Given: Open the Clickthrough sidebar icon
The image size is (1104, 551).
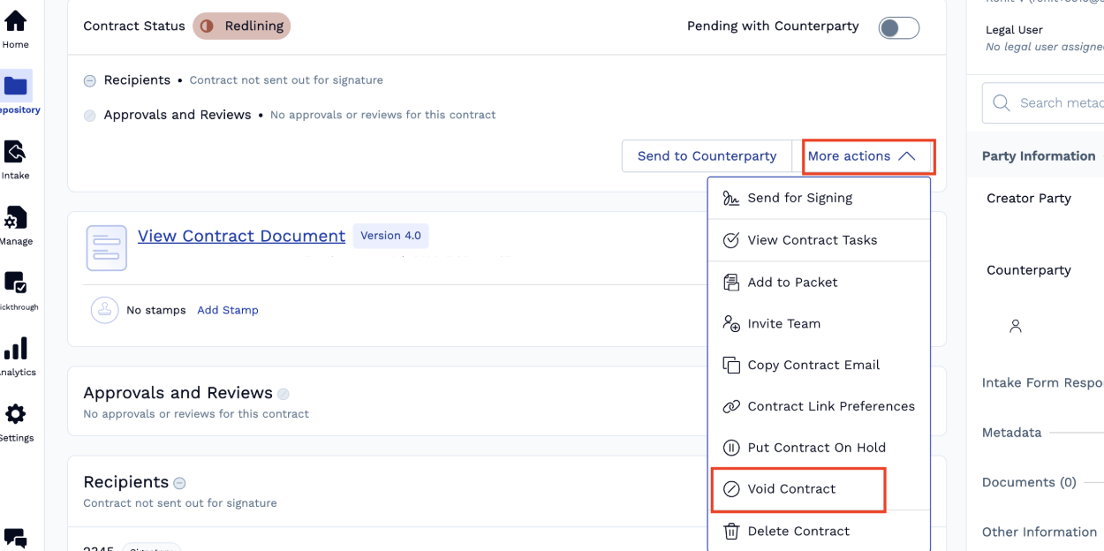Looking at the screenshot, I should 16,283.
